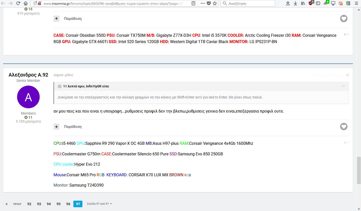Go to page 95
The width and height of the screenshot is (361, 211).
(x=59, y=204)
